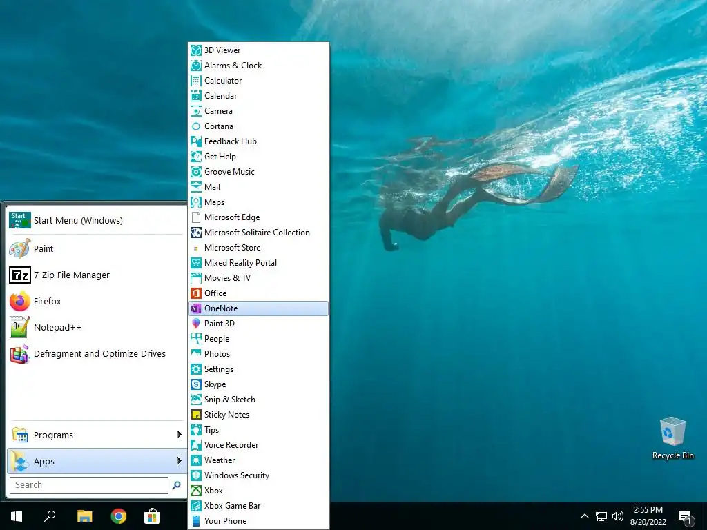Open Microsoft Store from the taskbar
This screenshot has width=707, height=530.
[x=153, y=516]
